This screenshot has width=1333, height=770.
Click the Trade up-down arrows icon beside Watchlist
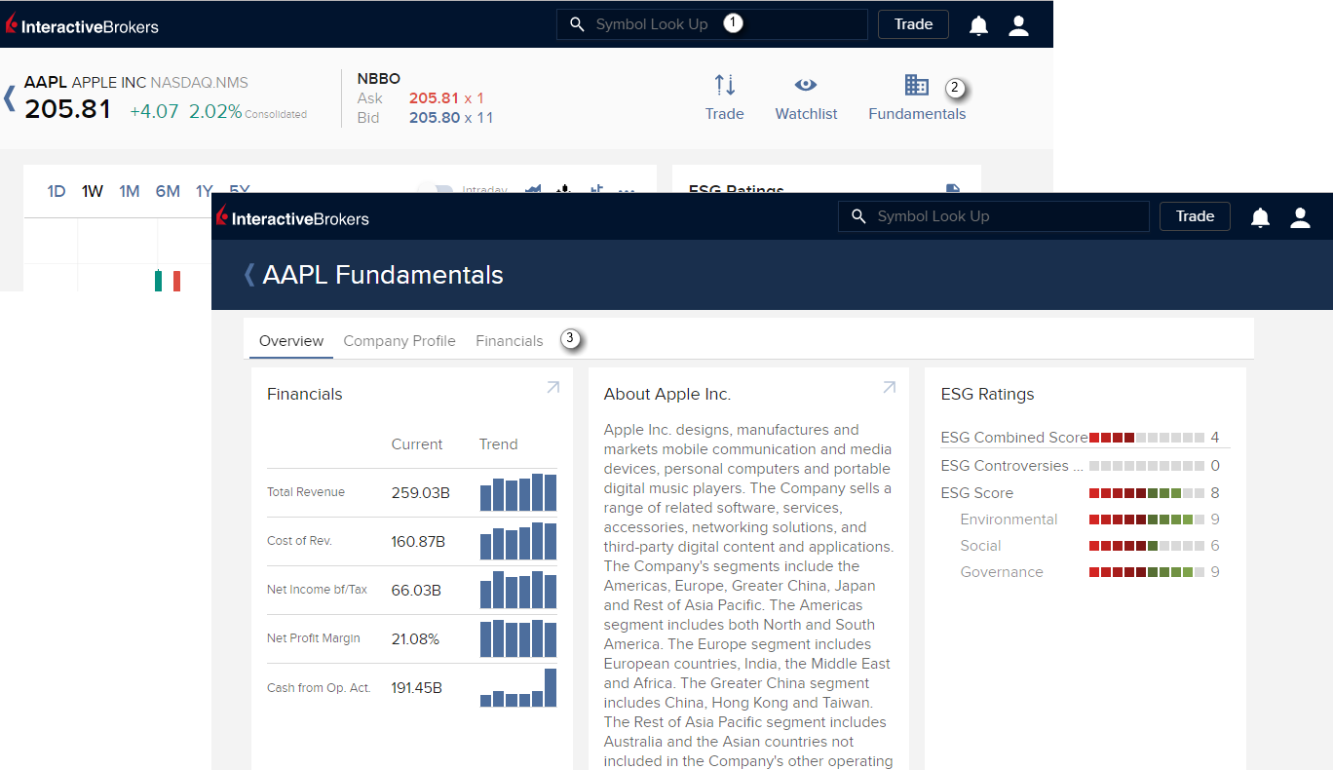(724, 86)
